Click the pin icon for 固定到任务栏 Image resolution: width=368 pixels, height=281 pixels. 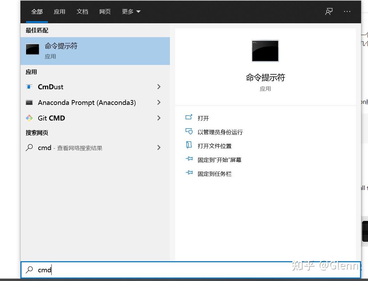(189, 173)
